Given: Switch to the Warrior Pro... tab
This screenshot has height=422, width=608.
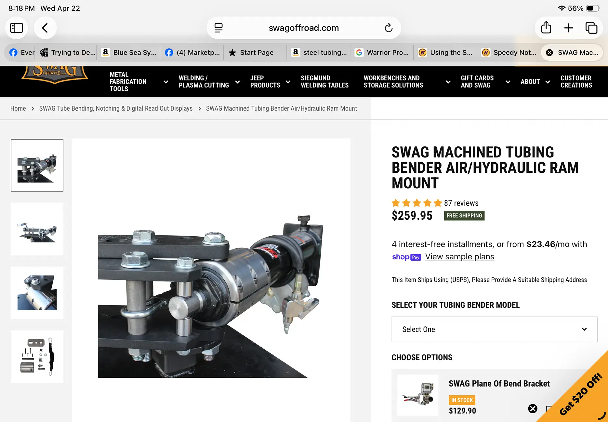Looking at the screenshot, I should click(x=382, y=53).
